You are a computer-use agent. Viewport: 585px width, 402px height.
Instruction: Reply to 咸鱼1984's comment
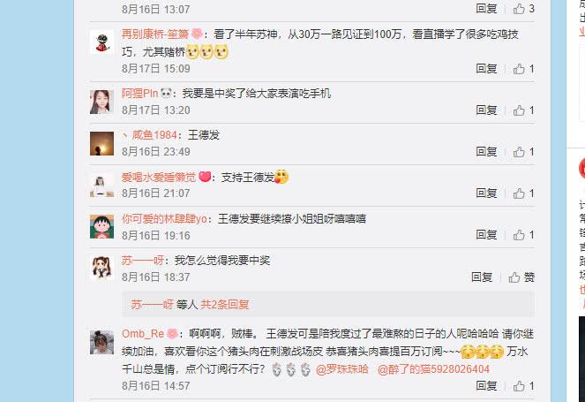point(486,152)
